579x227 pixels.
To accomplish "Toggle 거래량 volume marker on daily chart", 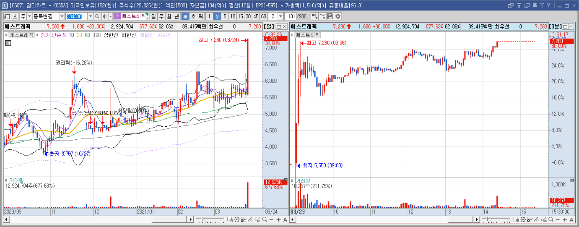I will pos(6,180).
